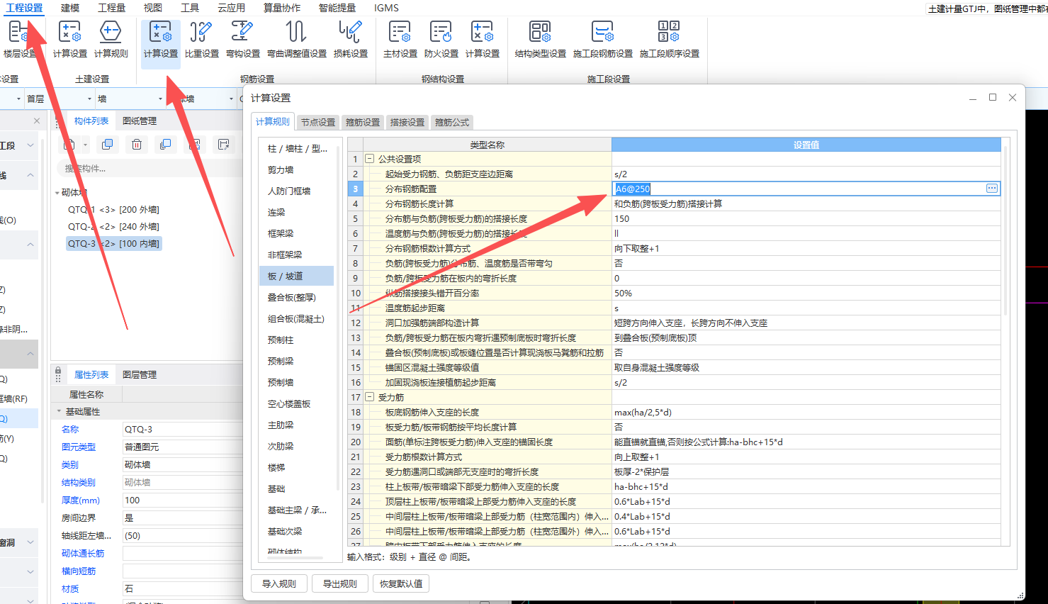The image size is (1048, 604).
Task: Select QTQ-2 <2> [240 外墙] in the tree
Action: [113, 227]
